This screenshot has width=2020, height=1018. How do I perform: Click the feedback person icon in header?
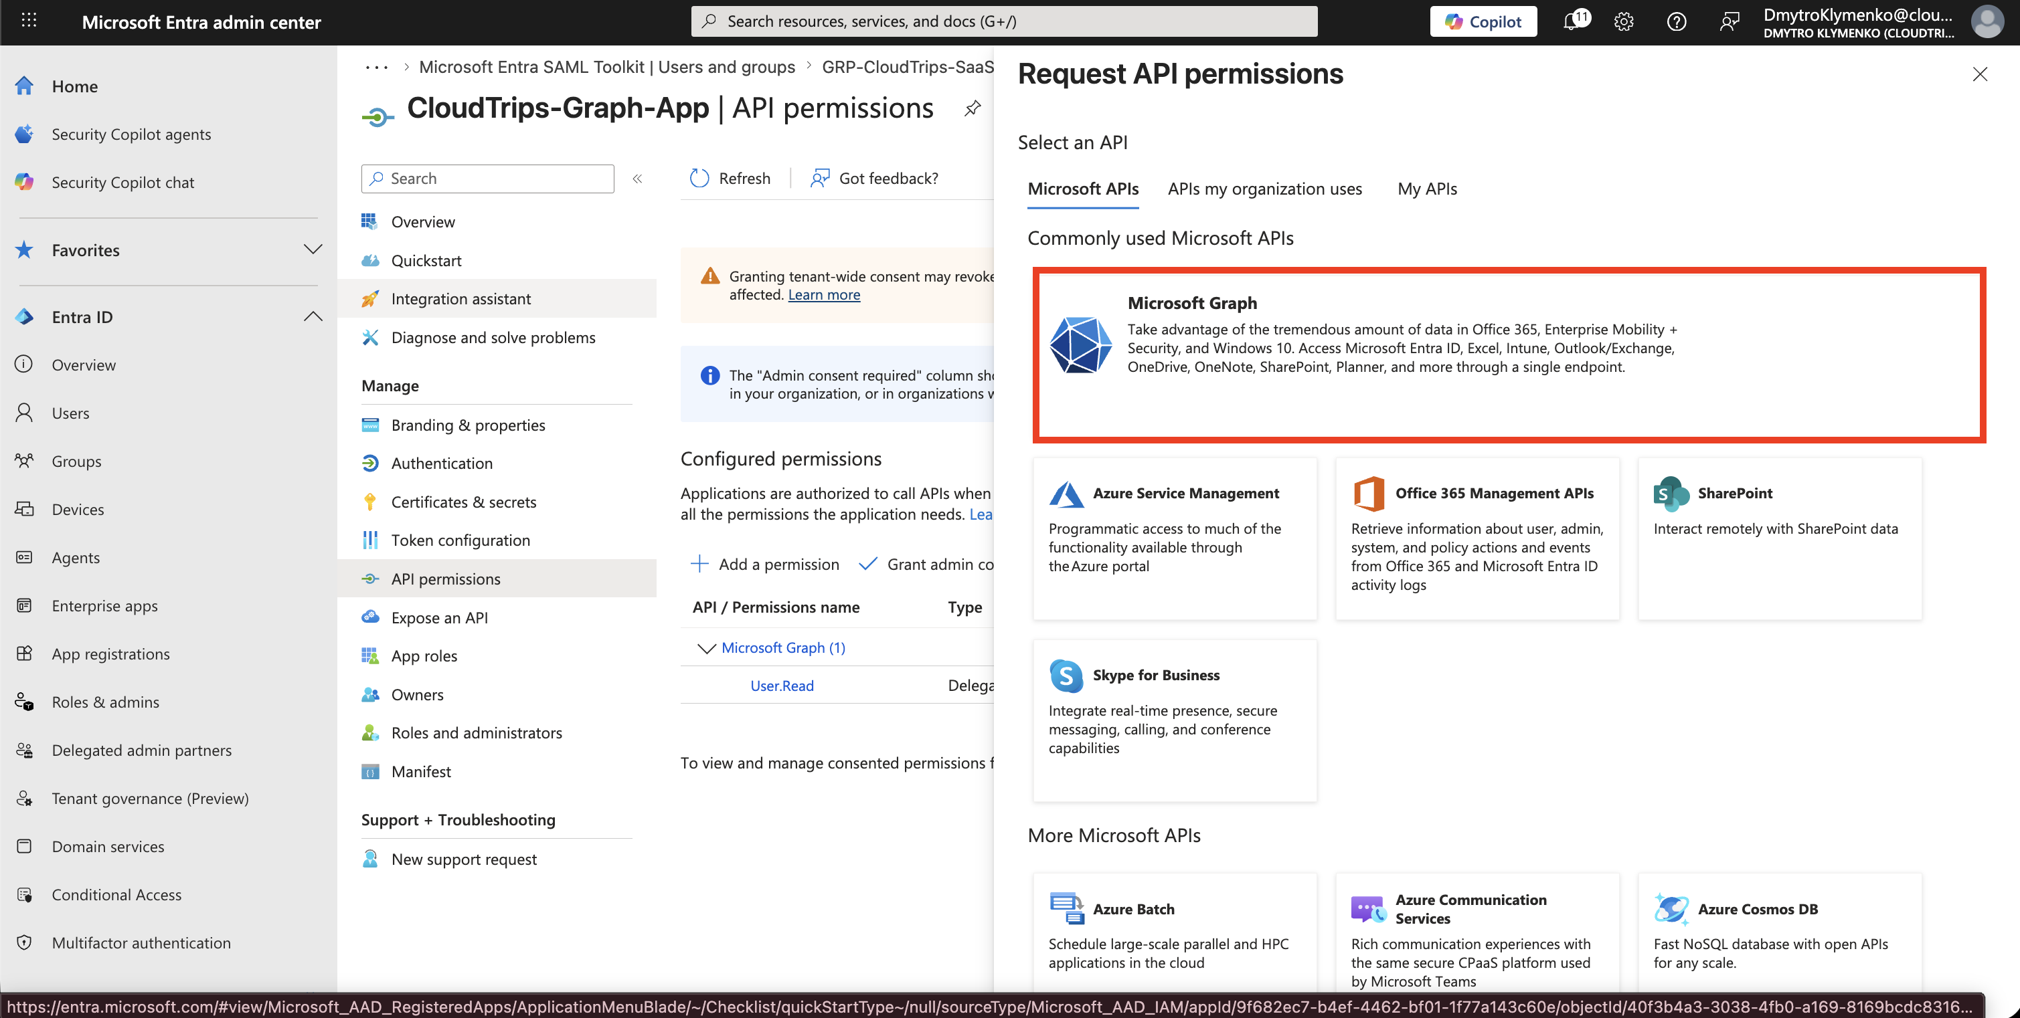[1729, 21]
